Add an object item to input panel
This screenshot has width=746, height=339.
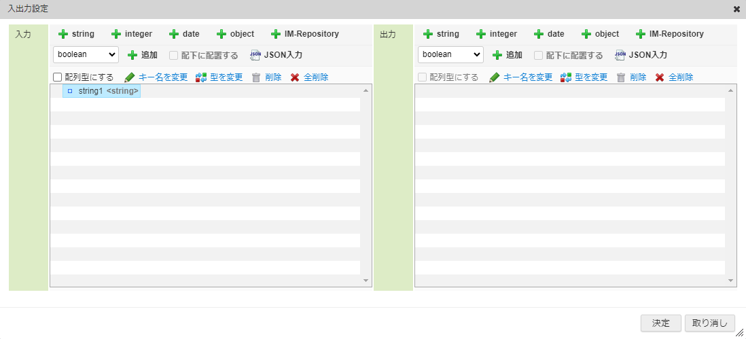[235, 34]
